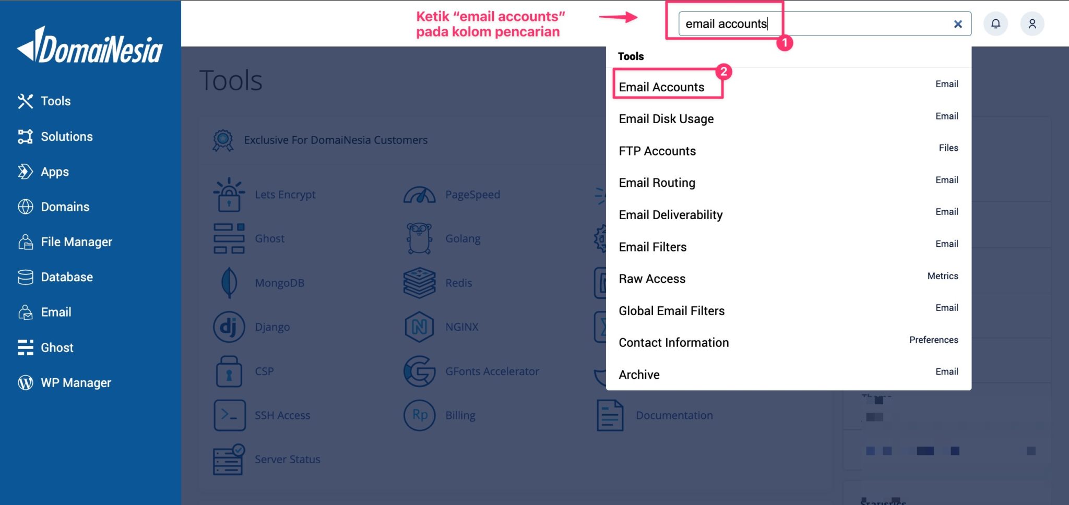This screenshot has width=1069, height=505.
Task: Select Email Accounts from search results
Action: [661, 87]
